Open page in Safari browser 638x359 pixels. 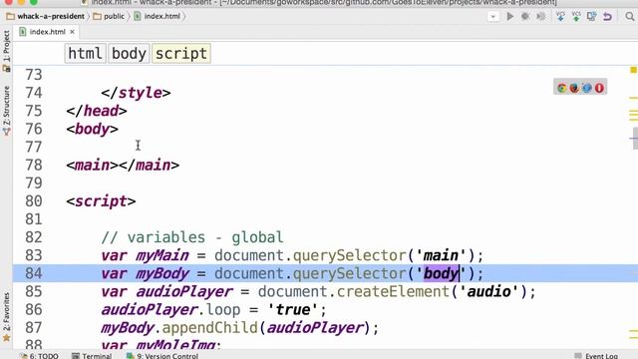[587, 88]
